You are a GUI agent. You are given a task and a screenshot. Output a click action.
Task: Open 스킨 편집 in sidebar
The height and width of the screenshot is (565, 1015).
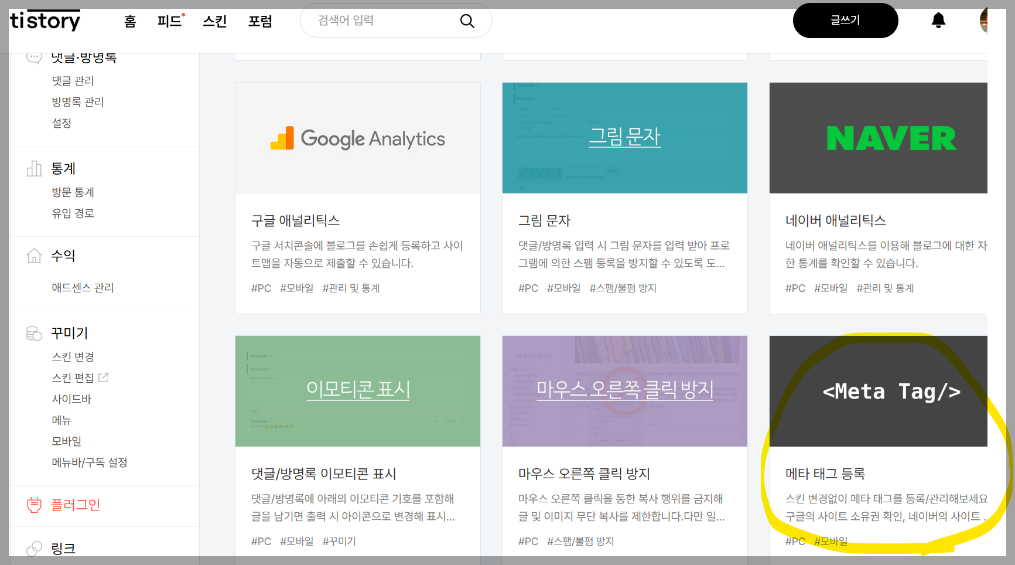[x=73, y=378]
